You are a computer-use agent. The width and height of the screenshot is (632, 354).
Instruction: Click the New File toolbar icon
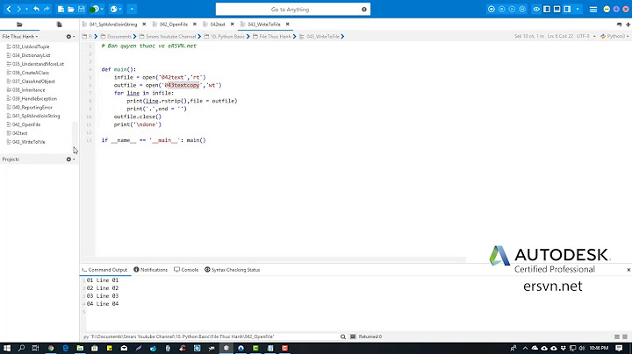(61, 9)
